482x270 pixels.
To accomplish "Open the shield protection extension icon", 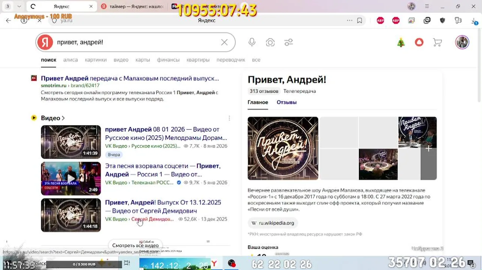I will coord(442,21).
